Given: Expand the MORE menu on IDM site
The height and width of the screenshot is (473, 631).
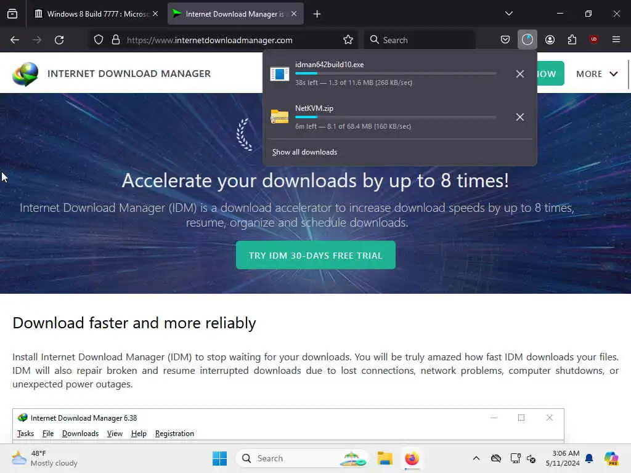Looking at the screenshot, I should coord(596,74).
